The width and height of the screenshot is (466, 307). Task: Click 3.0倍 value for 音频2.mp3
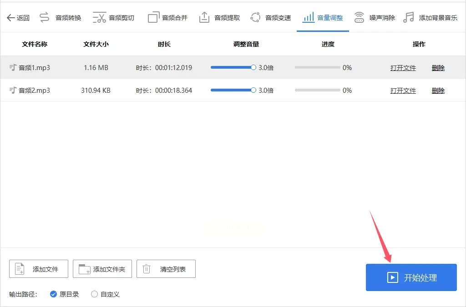pos(266,90)
